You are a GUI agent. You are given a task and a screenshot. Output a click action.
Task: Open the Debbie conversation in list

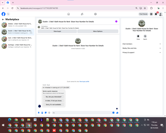pyautogui.click(x=18, y=25)
